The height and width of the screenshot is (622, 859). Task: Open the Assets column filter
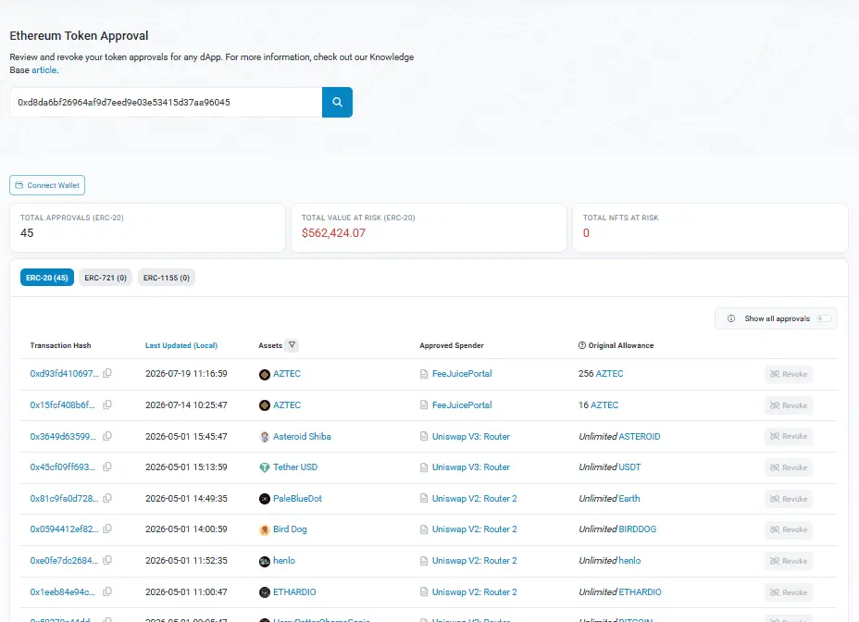292,345
